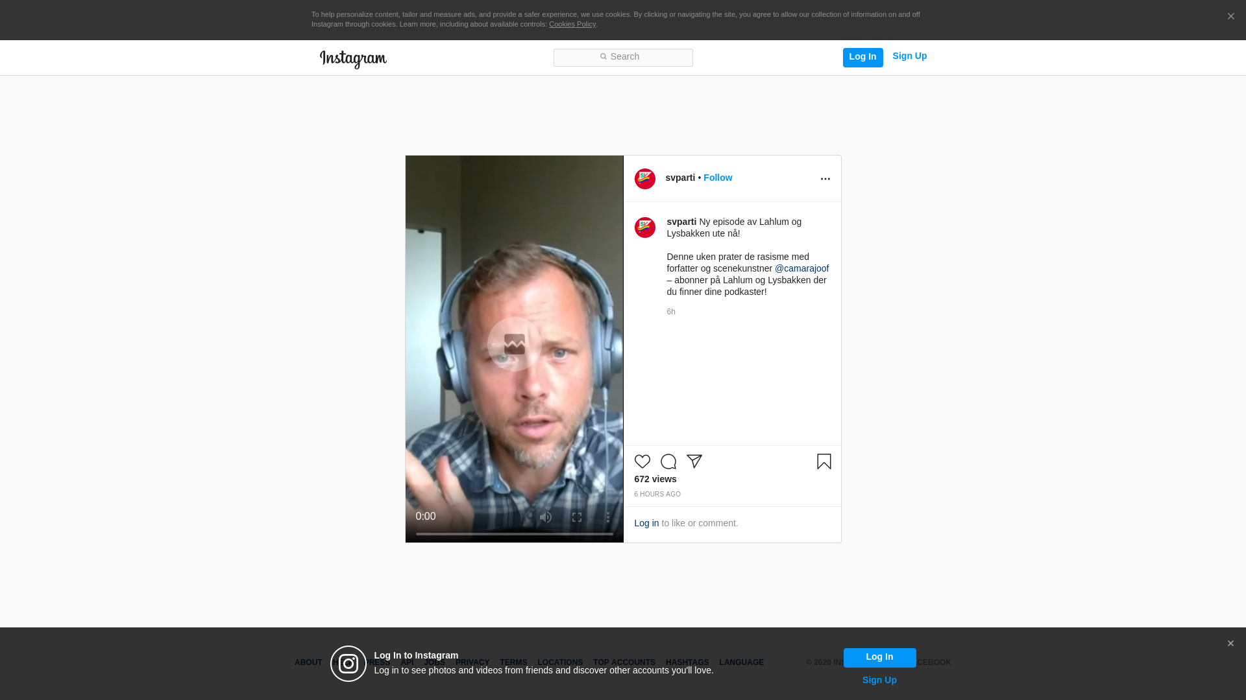Click Sign Up in bottom banner
Image resolution: width=1246 pixels, height=700 pixels.
click(x=879, y=680)
